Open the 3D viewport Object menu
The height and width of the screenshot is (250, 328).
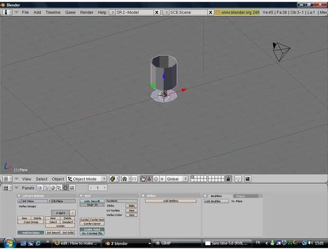click(58, 179)
